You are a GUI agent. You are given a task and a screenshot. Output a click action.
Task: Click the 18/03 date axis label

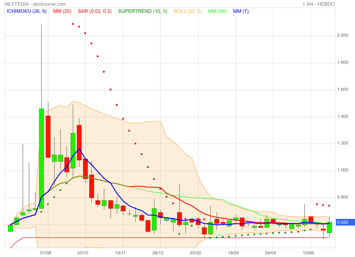(x=233, y=253)
